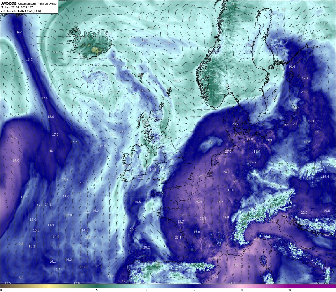Image resolution: width=336 pixels, height=292 pixels.
Task: Click the 18.5 value on the map
Action: (143, 258)
